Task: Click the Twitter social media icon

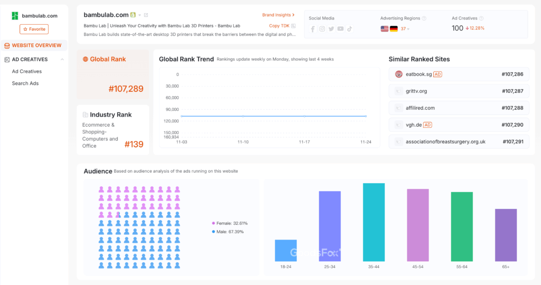Action: (331, 29)
